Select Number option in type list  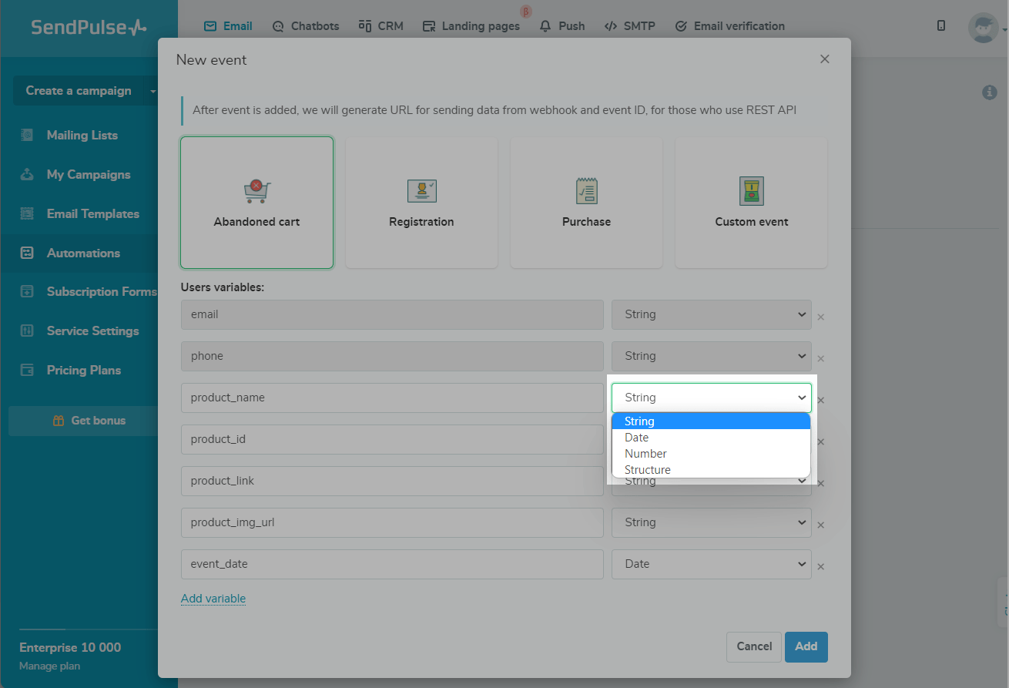coord(645,454)
